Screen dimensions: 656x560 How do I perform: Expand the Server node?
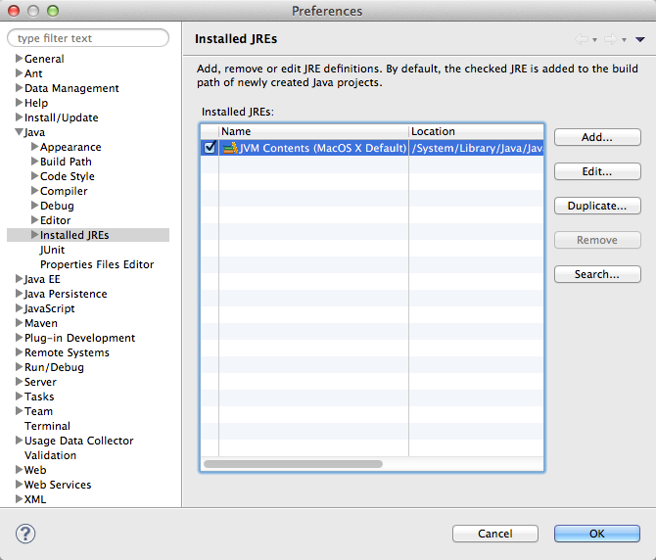pos(19,381)
